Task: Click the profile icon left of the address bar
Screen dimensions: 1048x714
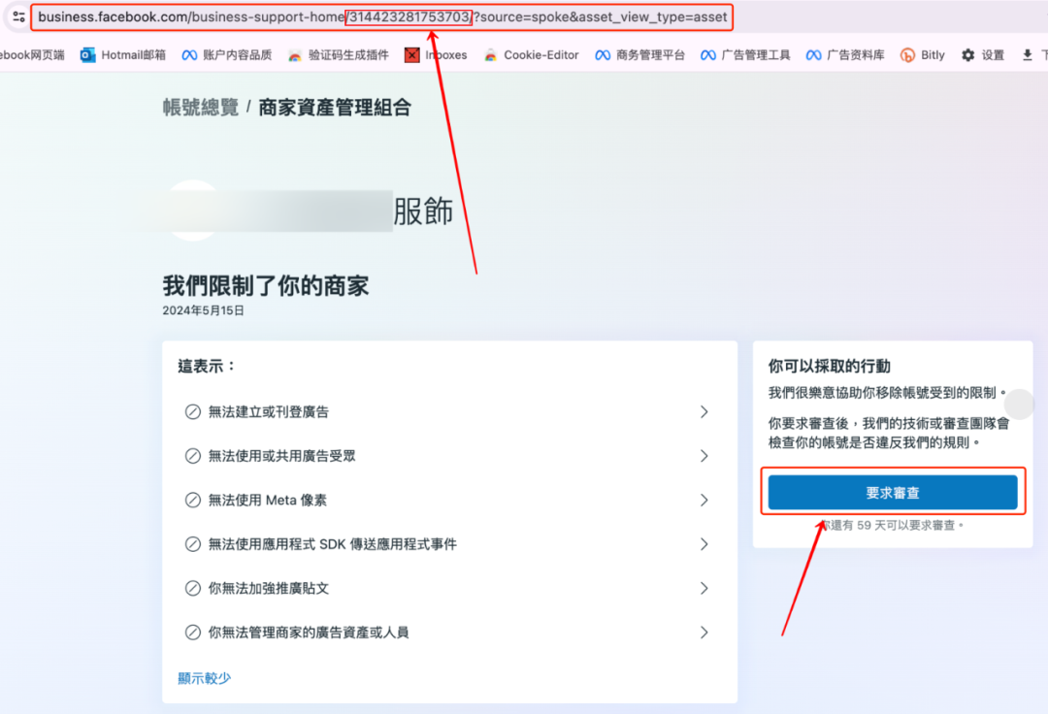Action: 17,16
